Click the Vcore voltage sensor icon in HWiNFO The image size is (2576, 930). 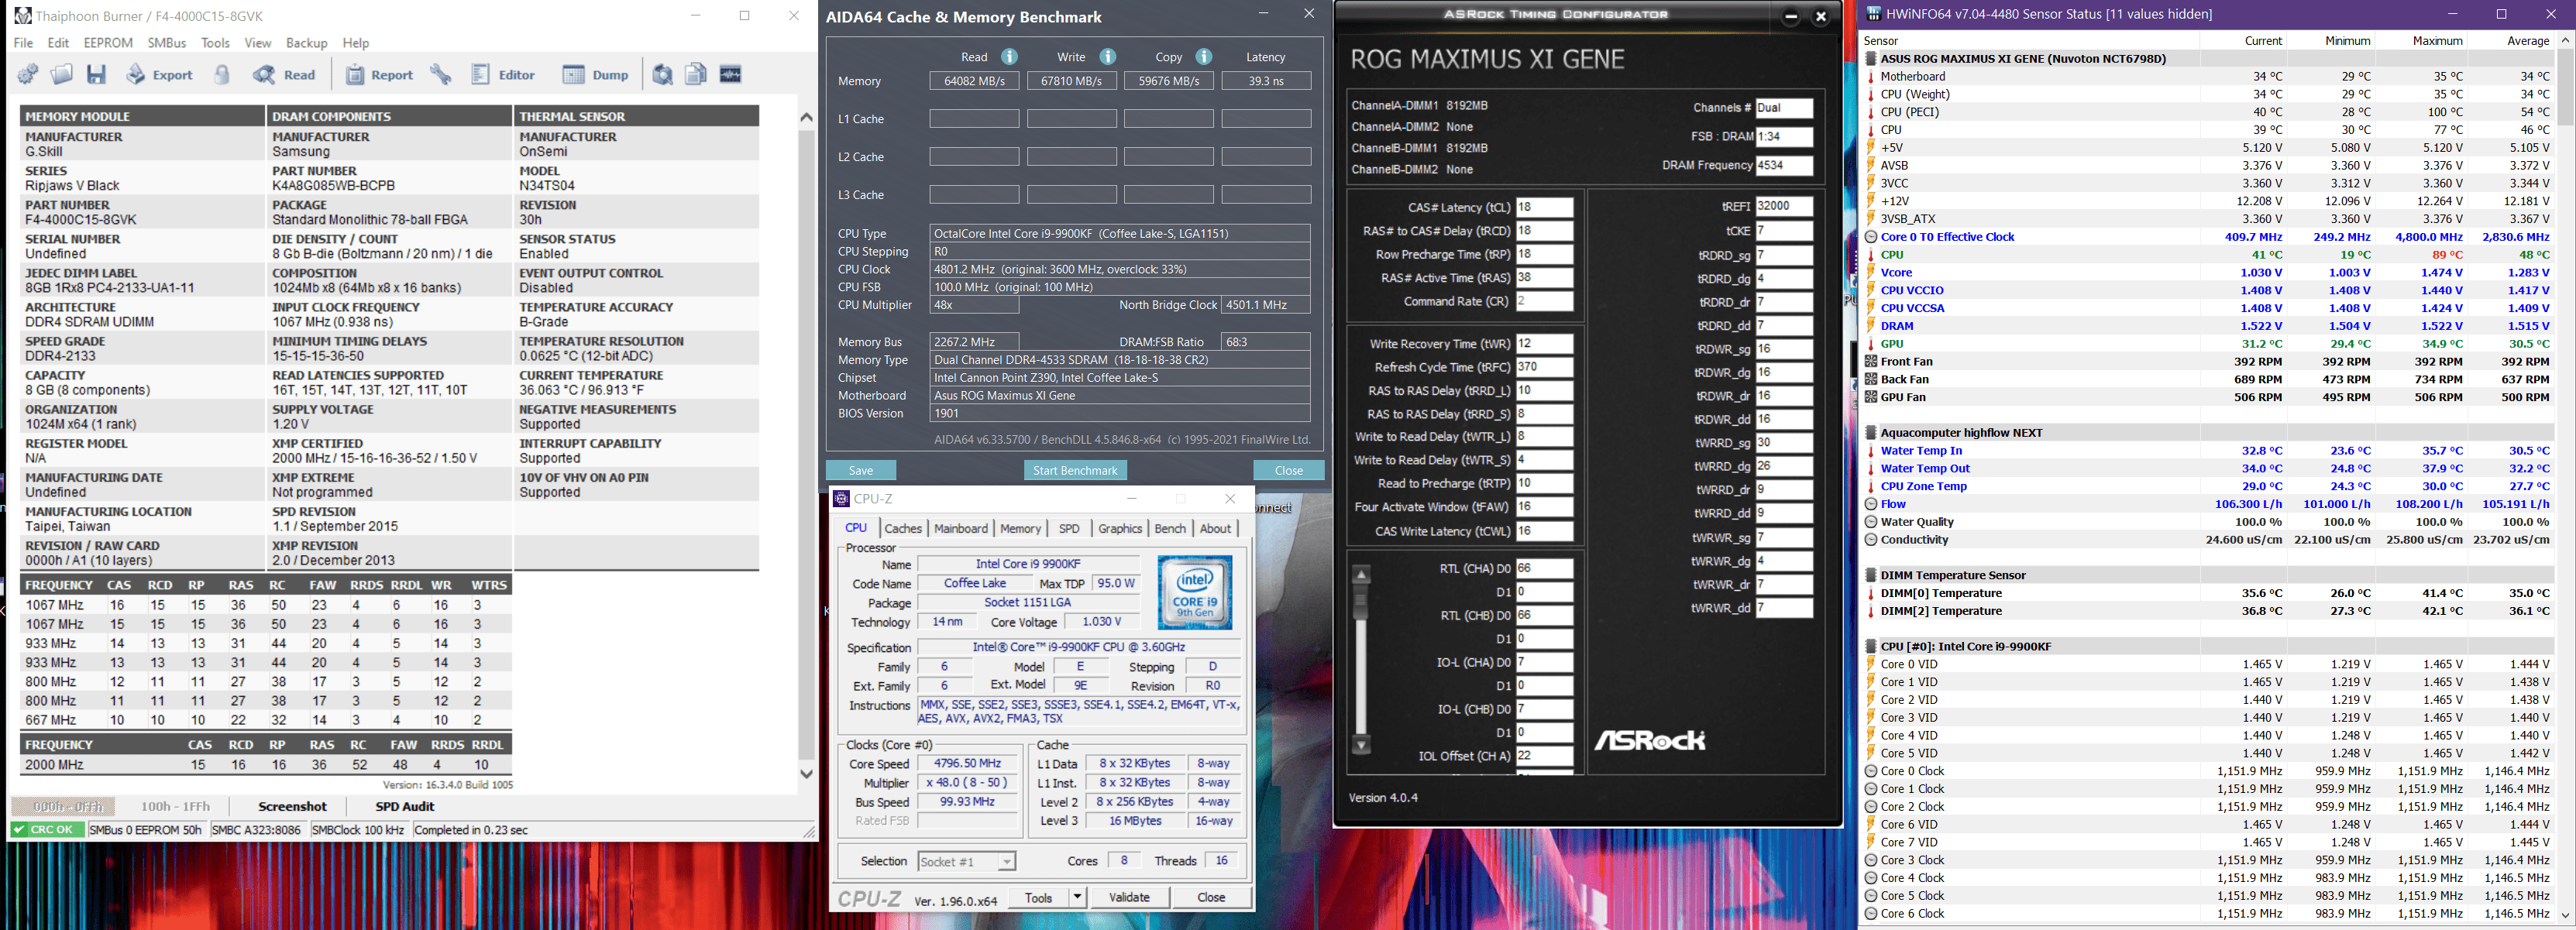[x=1871, y=272]
